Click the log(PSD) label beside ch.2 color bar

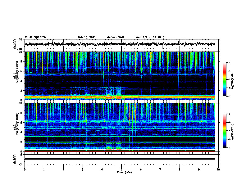pyautogui.click(x=232, y=132)
